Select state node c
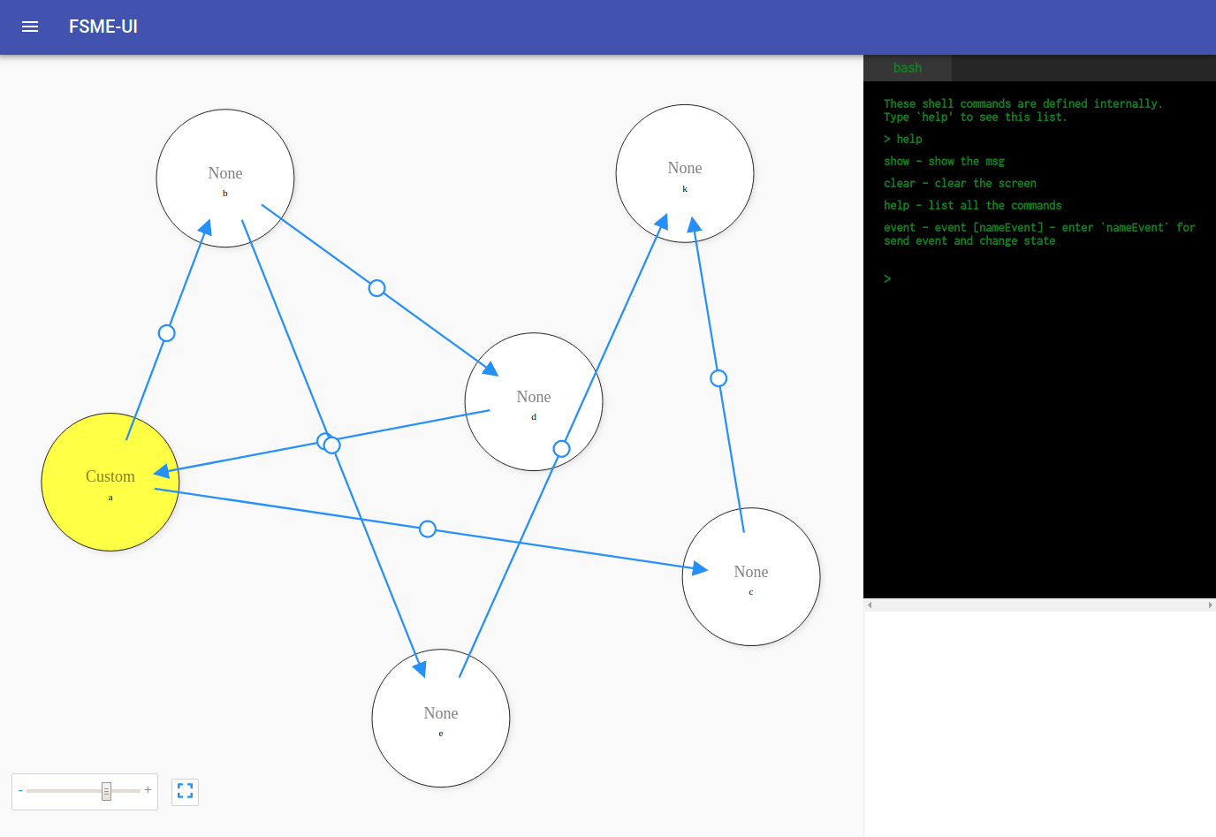Image resolution: width=1216 pixels, height=837 pixels. click(x=751, y=577)
